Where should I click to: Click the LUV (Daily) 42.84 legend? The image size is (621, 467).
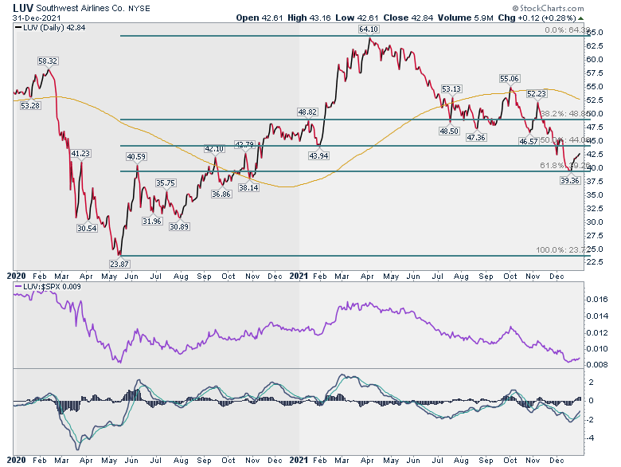(50, 28)
